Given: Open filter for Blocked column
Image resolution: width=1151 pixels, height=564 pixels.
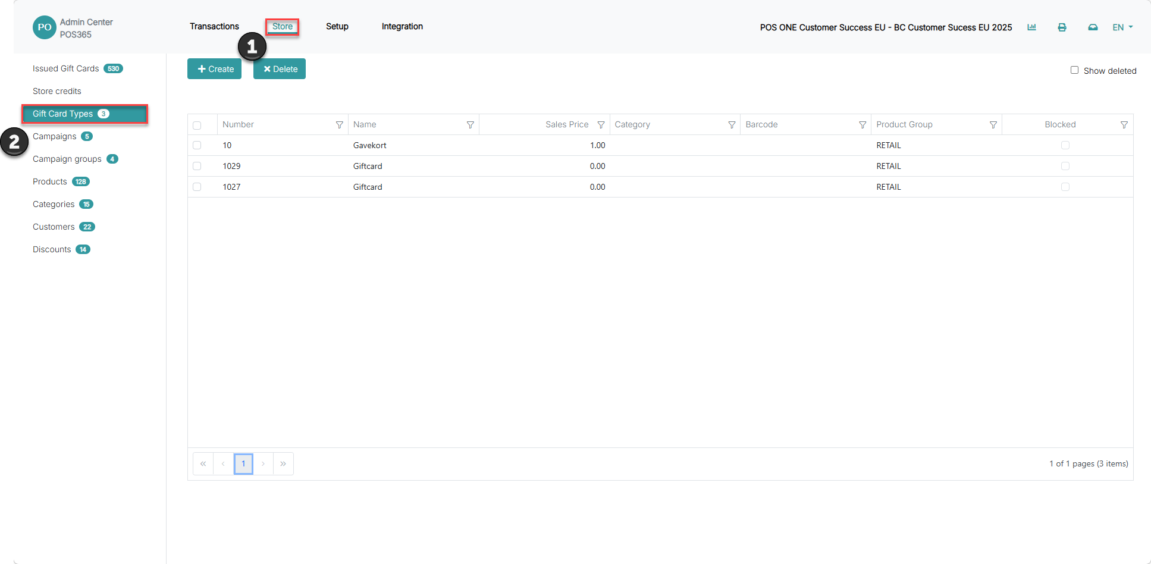Looking at the screenshot, I should point(1124,125).
